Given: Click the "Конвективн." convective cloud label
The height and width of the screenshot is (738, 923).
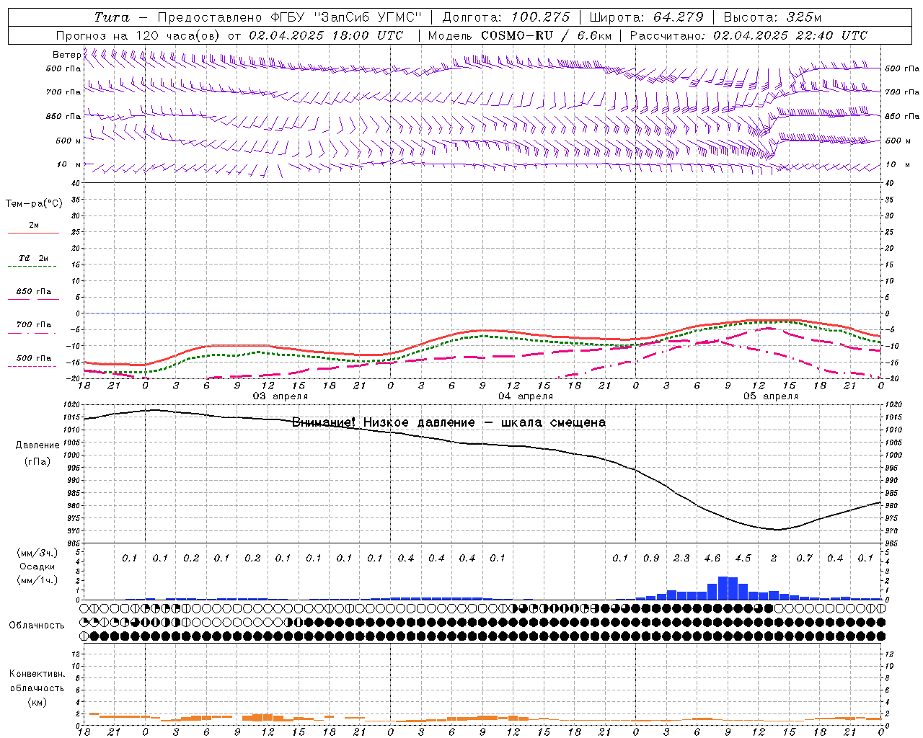Looking at the screenshot, I should [x=37, y=675].
